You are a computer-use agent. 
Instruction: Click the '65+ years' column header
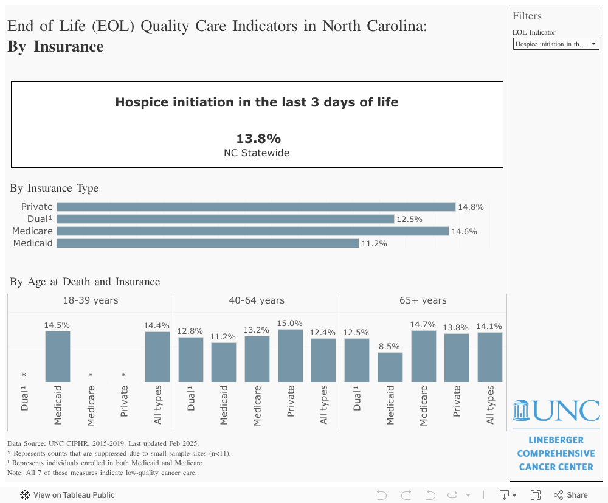[423, 300]
